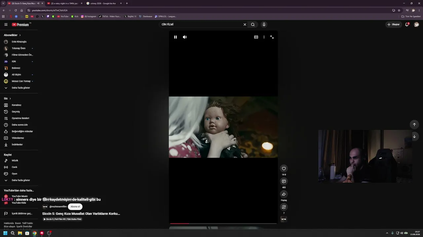Image resolution: width=423 pixels, height=237 pixels.
Task: Open İçerik bildirme geçmişi report history
Action: [19, 214]
